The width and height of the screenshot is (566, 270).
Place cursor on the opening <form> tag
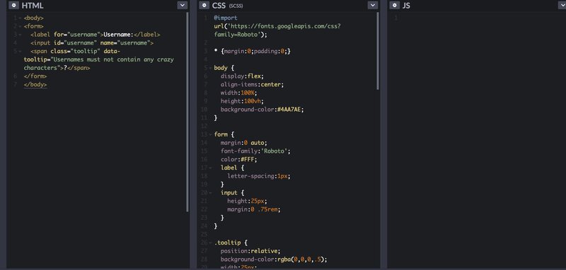33,26
